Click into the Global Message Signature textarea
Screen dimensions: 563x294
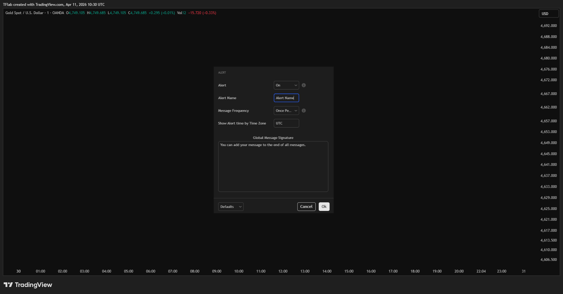(273, 166)
